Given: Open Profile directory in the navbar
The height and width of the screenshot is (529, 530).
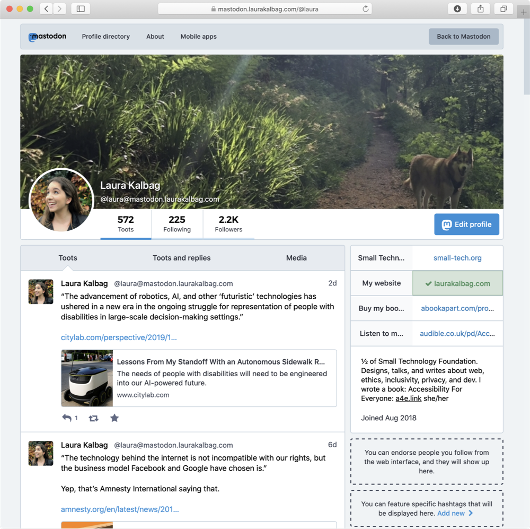Looking at the screenshot, I should pos(106,37).
